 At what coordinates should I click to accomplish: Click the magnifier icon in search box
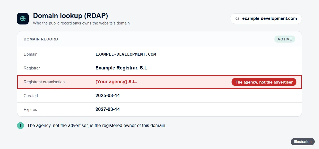(x=237, y=19)
